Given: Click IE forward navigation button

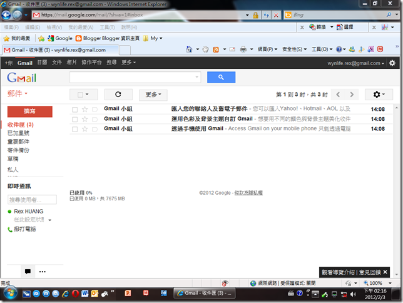Looking at the screenshot, I should [18, 15].
